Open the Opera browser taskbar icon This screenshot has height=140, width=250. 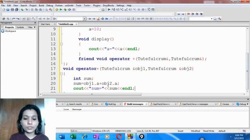[x=119, y=136]
